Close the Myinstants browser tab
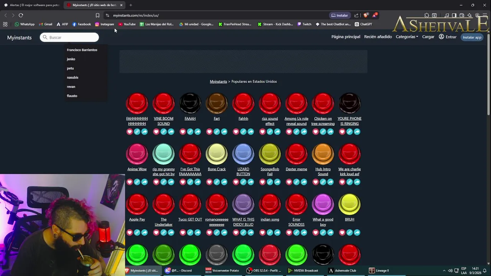491x276 pixels. (x=121, y=5)
